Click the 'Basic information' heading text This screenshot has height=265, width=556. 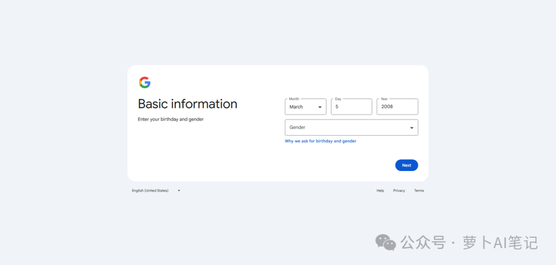[x=187, y=104]
